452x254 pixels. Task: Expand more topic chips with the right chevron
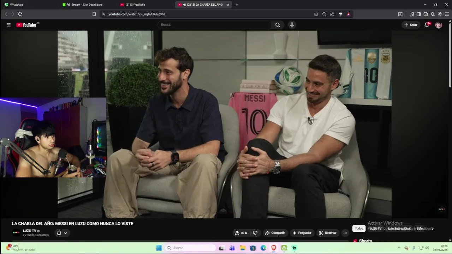432,229
